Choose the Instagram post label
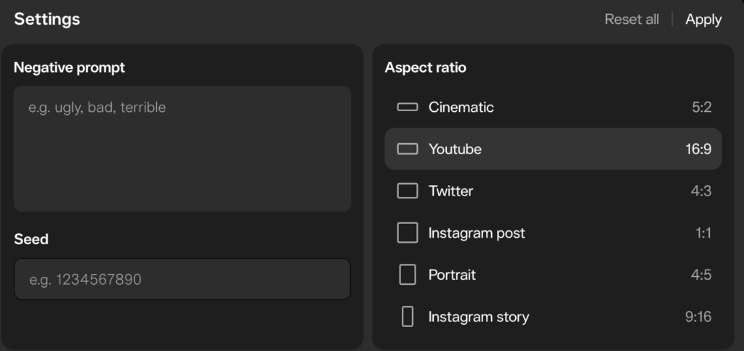This screenshot has width=744, height=351. pyautogui.click(x=477, y=233)
